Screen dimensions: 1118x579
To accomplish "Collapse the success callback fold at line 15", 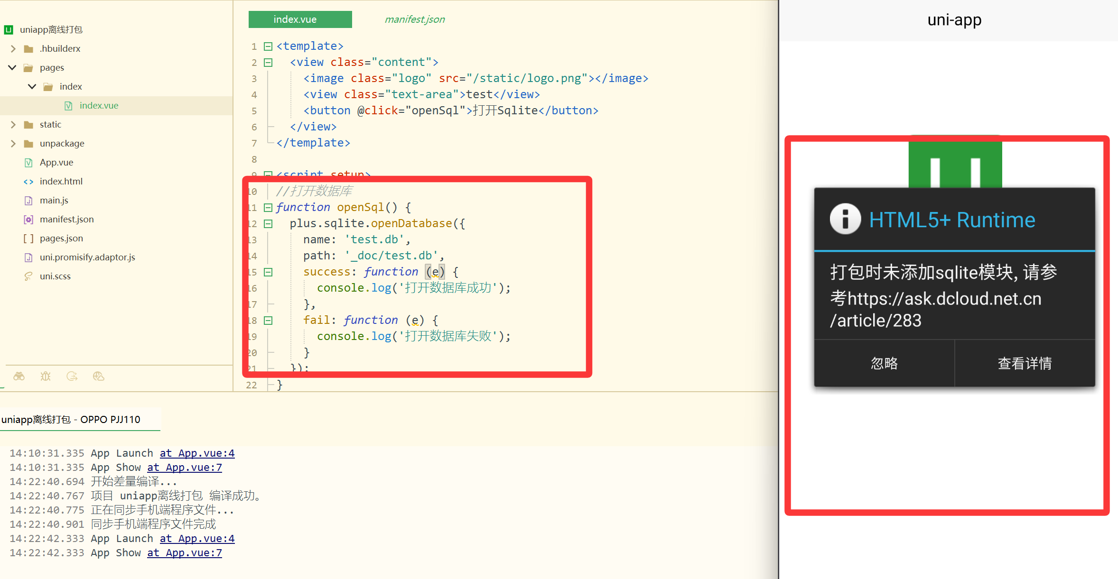I will pos(268,272).
